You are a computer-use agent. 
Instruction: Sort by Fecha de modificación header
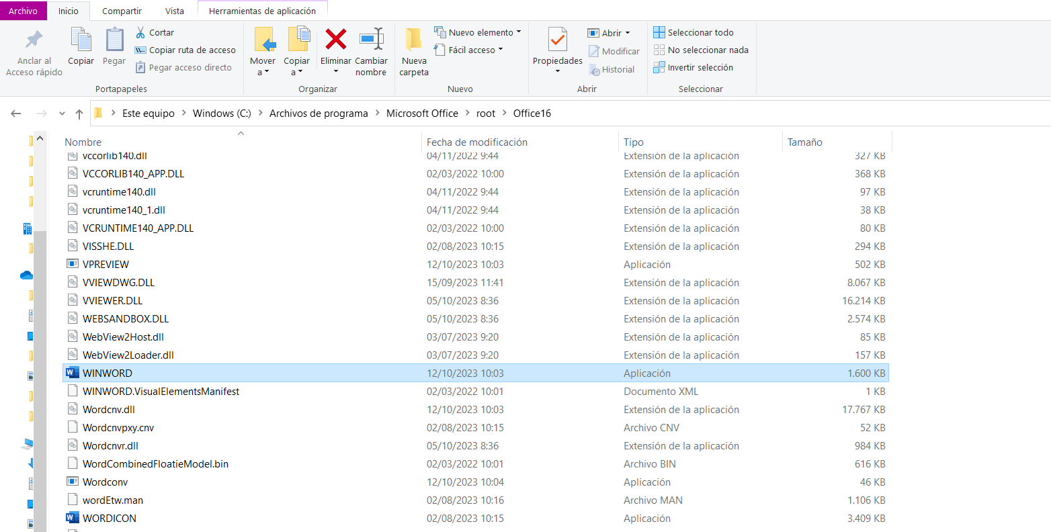(477, 142)
